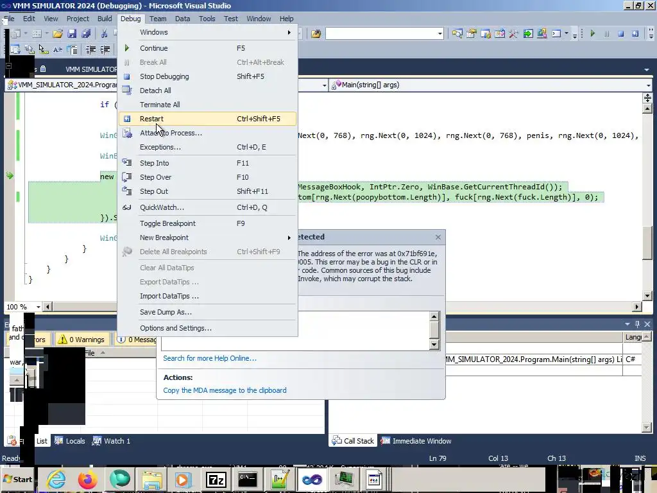This screenshot has height=493, width=657.
Task: Click the Decrease Indent toolbar icon
Action: [x=90, y=50]
